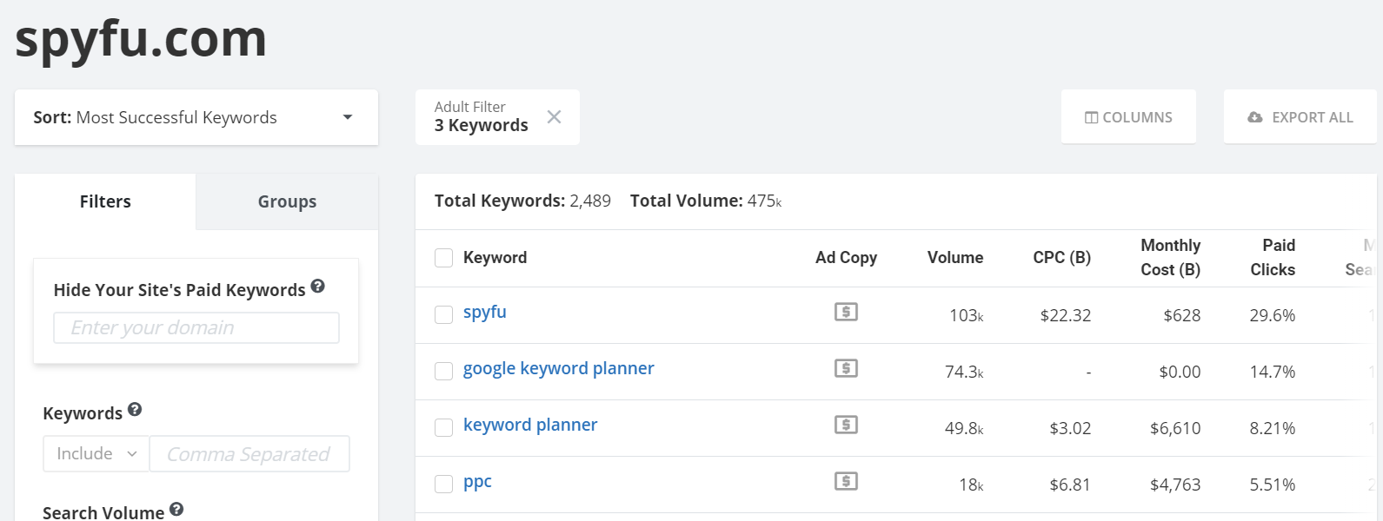Select all keywords via header checkbox
Screen dimensions: 1383x521
click(x=443, y=258)
